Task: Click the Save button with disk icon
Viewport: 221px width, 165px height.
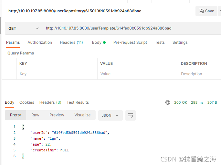Action: click(x=206, y=11)
